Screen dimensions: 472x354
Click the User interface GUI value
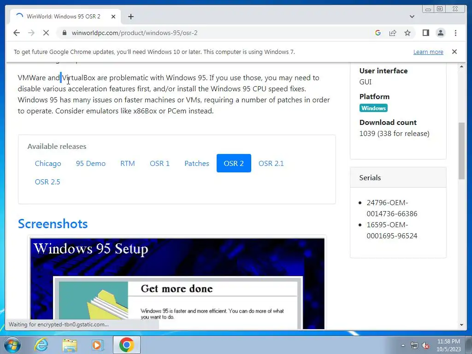366,82
